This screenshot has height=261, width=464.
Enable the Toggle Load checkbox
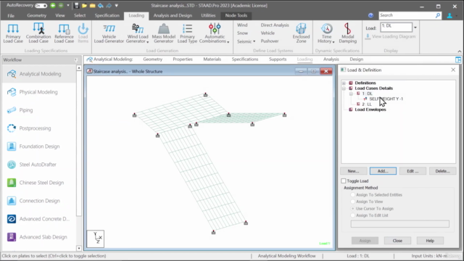(344, 181)
